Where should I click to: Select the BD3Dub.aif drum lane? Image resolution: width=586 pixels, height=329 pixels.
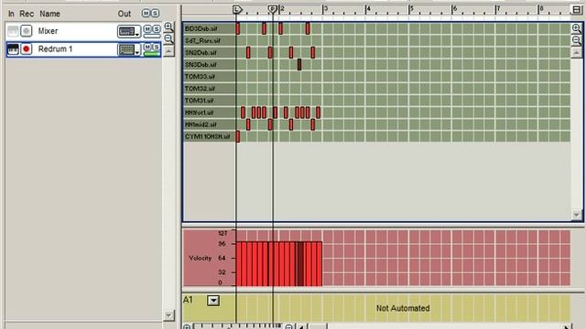210,28
